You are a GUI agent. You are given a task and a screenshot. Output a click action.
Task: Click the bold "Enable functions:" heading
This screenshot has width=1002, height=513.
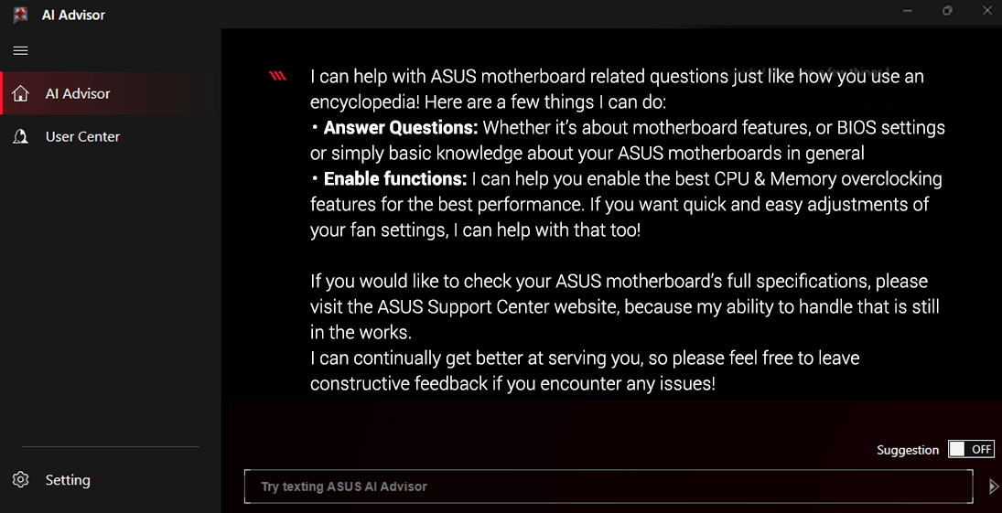coord(395,179)
